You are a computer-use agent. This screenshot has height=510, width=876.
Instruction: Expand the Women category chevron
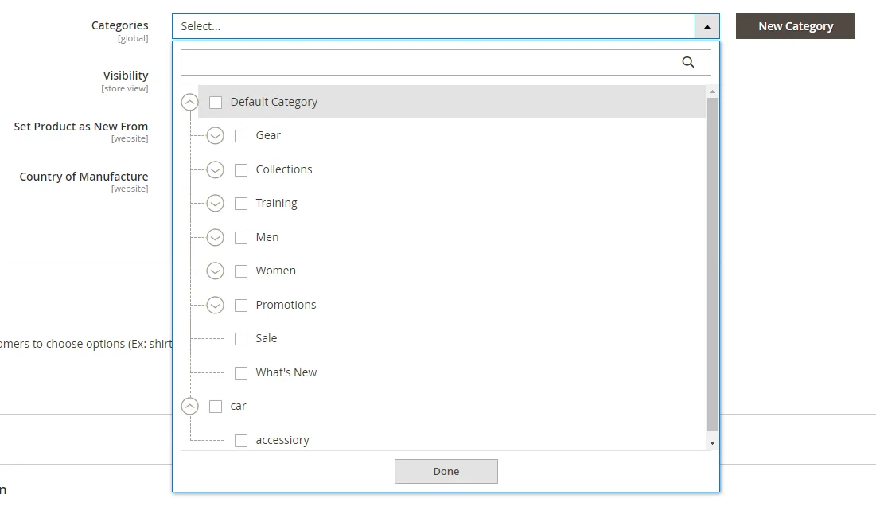[215, 271]
